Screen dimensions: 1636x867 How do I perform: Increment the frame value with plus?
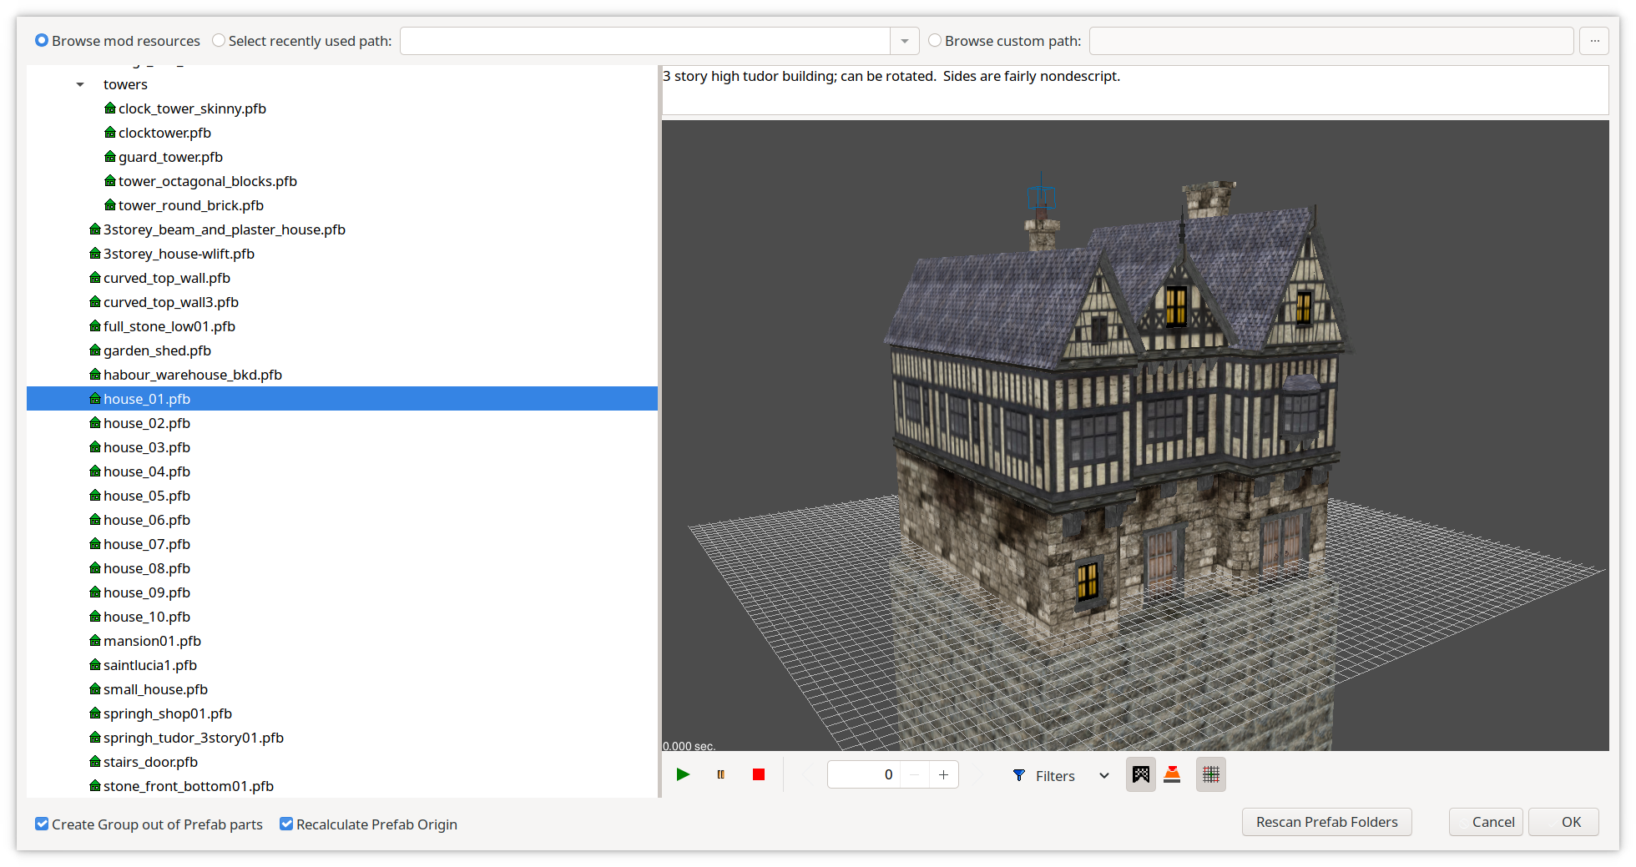[943, 774]
